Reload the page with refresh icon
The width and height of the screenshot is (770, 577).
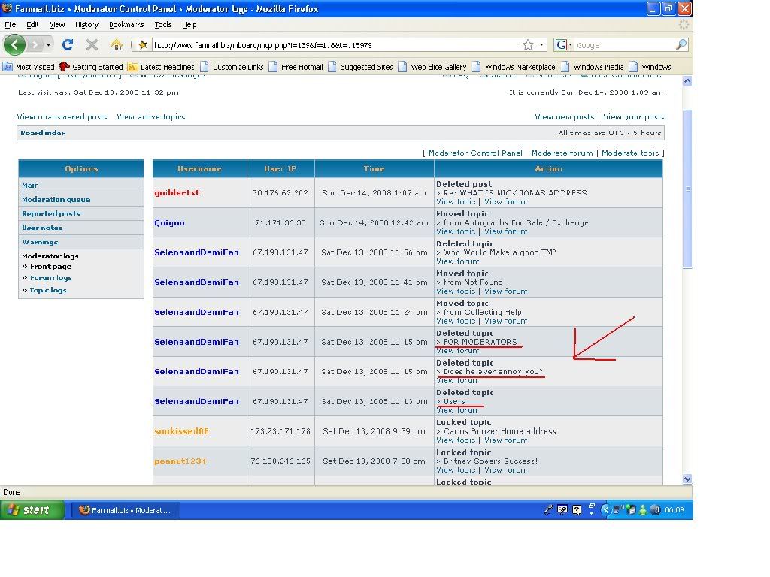point(68,45)
